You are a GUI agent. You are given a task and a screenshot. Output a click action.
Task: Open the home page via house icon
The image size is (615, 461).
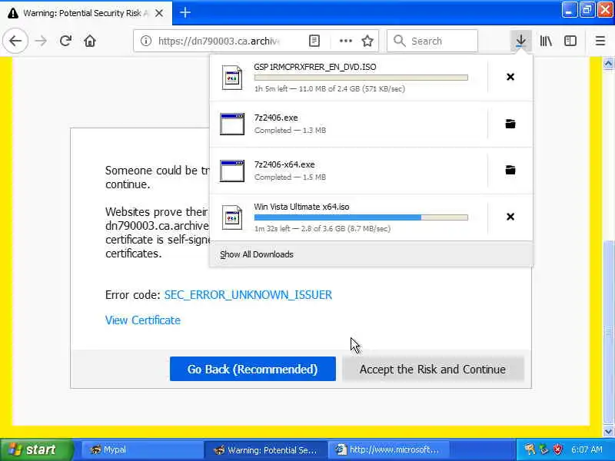[90, 41]
